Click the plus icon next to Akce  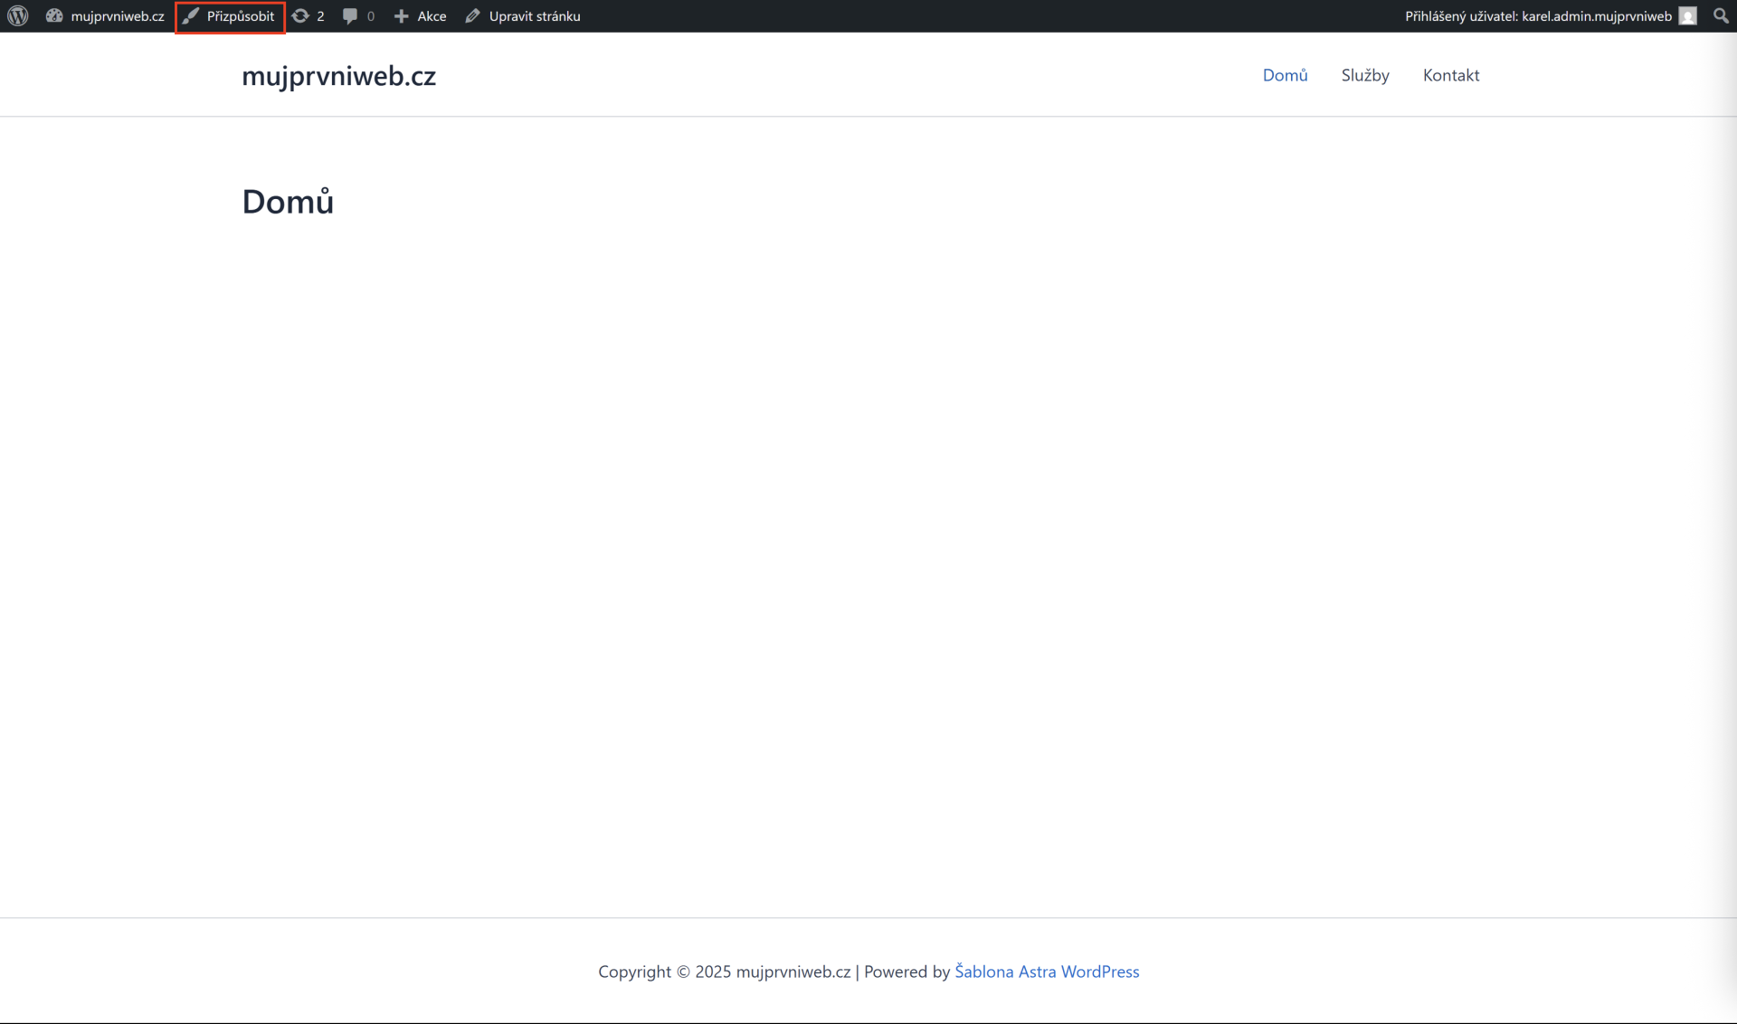402,16
